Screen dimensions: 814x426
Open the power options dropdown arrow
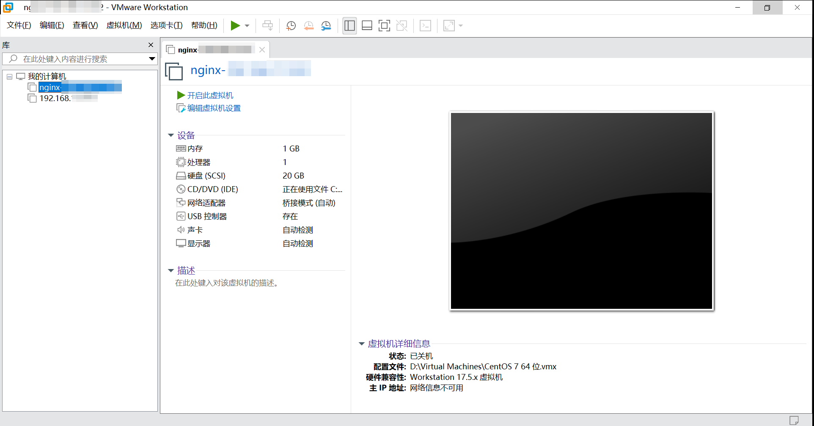247,26
